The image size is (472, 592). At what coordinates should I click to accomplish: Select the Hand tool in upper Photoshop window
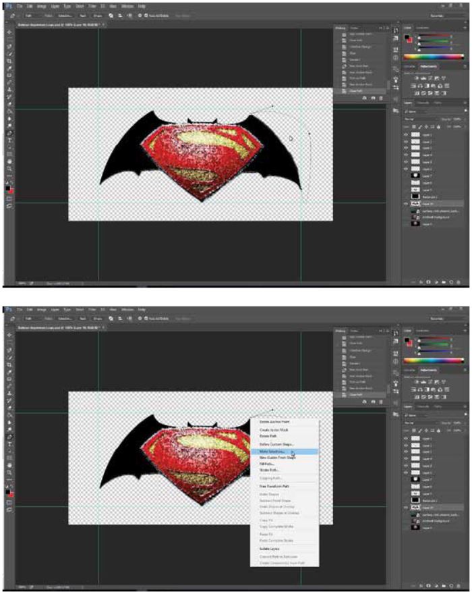(x=9, y=161)
